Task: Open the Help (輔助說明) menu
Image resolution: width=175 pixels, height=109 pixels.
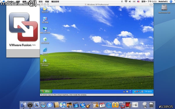Action: (x=55, y=1)
